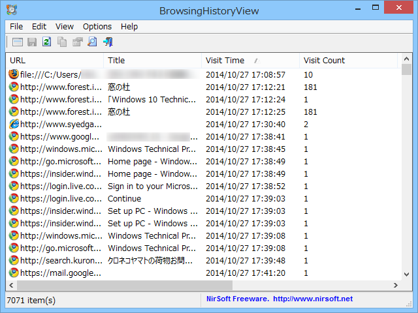The image size is (418, 313).
Task: Click the vertical scrollbar thumb
Action: pyautogui.click(x=406, y=69)
